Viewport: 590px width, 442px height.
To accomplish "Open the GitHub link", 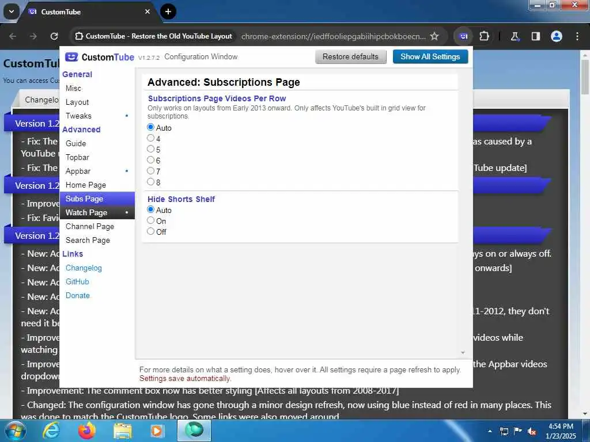I will click(x=77, y=282).
